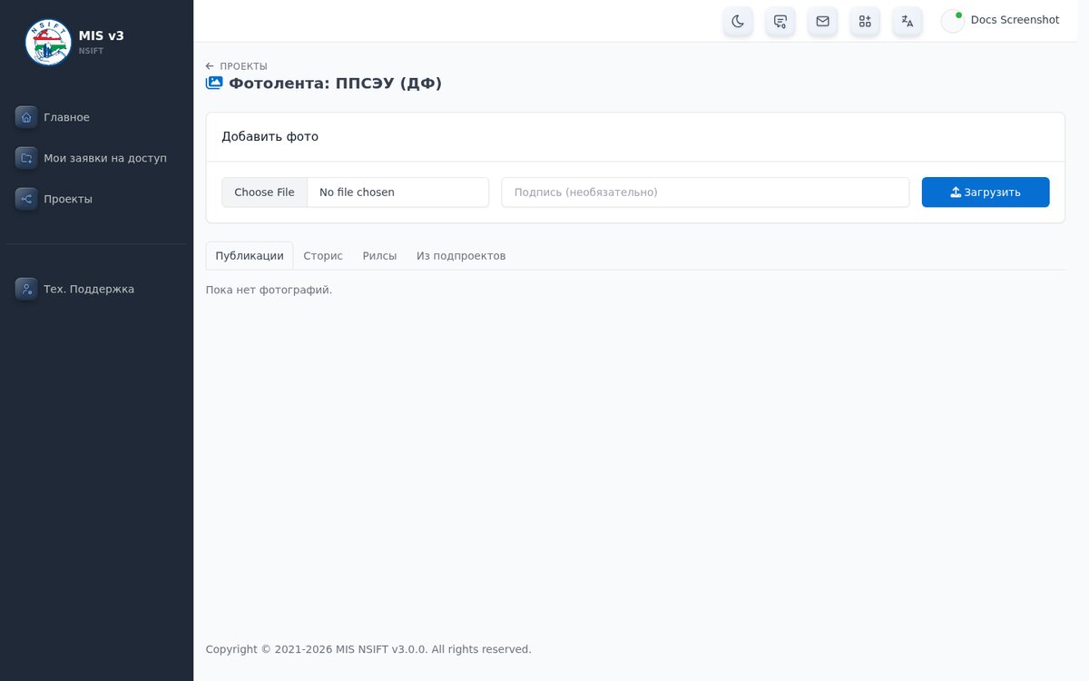Click the photo icon beside Фотолента title
This screenshot has width=1089, height=681.
click(x=214, y=84)
